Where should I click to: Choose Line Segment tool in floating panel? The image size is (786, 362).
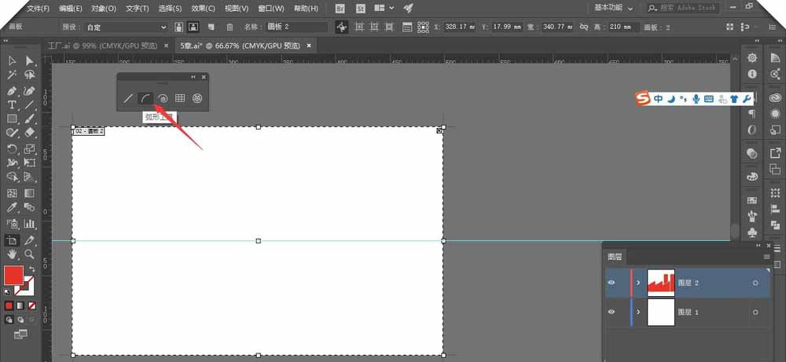[128, 99]
